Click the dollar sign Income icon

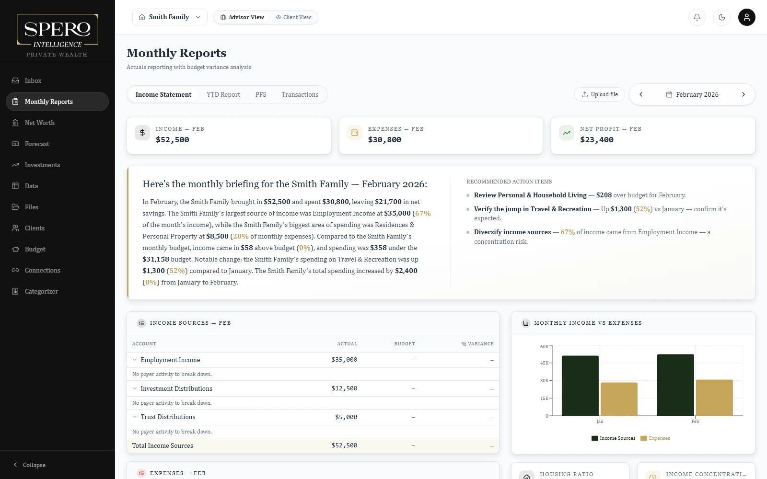pos(142,133)
